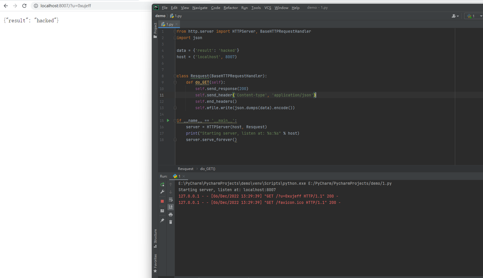Reload the localhost browser page
The height and width of the screenshot is (278, 483).
(x=24, y=6)
